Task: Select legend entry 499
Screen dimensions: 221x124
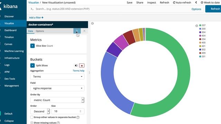Action: pyautogui.click(x=202, y=53)
